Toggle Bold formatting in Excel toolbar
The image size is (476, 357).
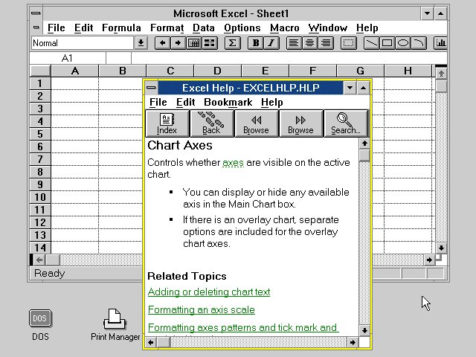pos(256,43)
